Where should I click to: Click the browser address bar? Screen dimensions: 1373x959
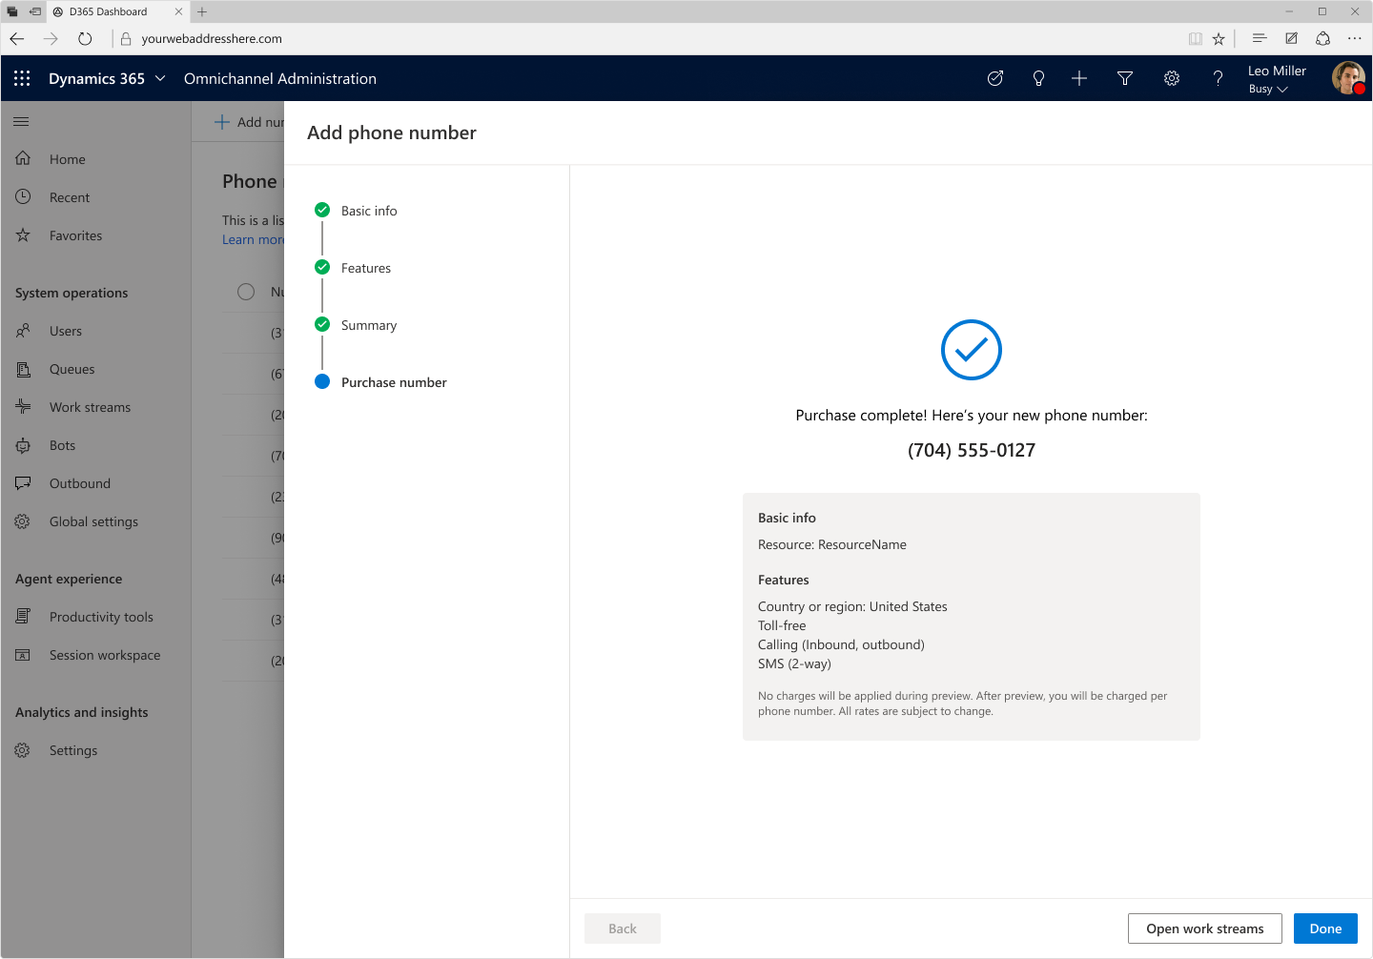648,39
